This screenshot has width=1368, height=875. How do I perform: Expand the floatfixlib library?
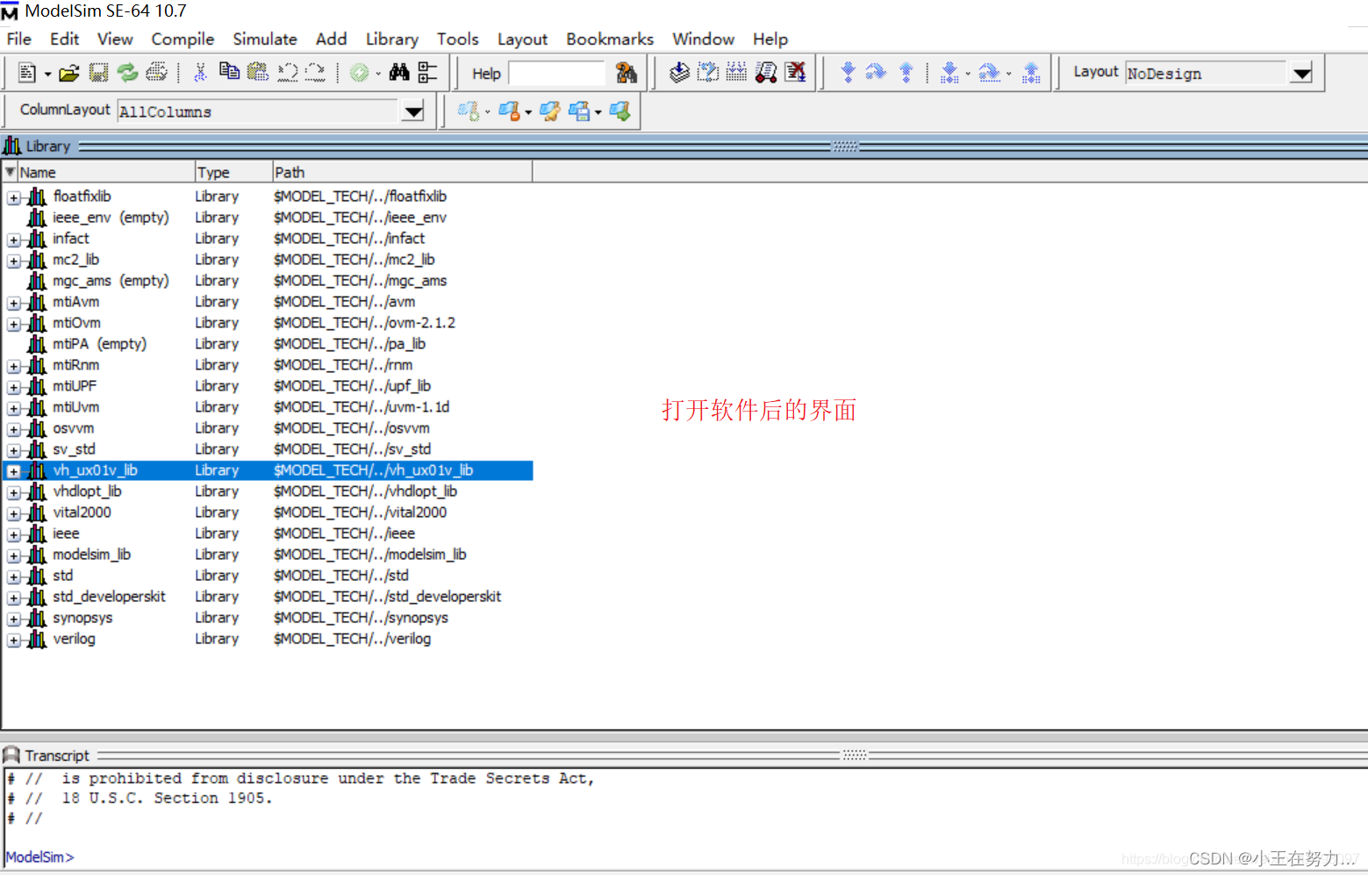point(14,197)
